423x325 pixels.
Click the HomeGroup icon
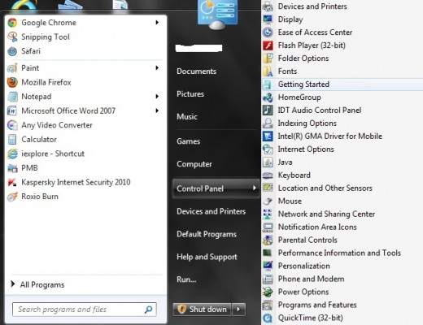268,97
